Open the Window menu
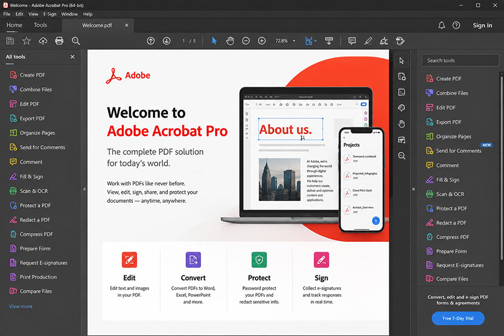Screen dimensions: 504x336 [69, 14]
